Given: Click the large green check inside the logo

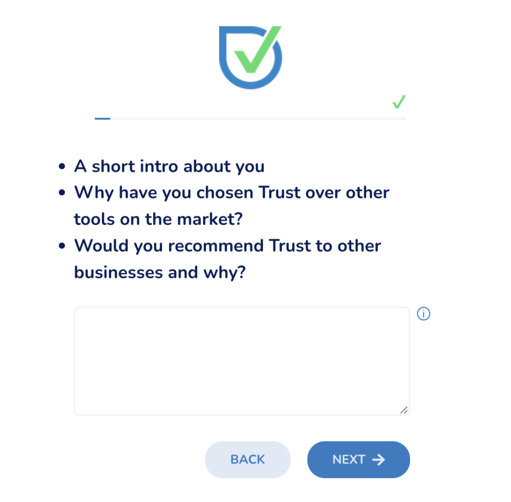Looking at the screenshot, I should pos(258,49).
